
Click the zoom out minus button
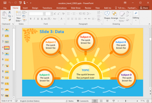118,101
